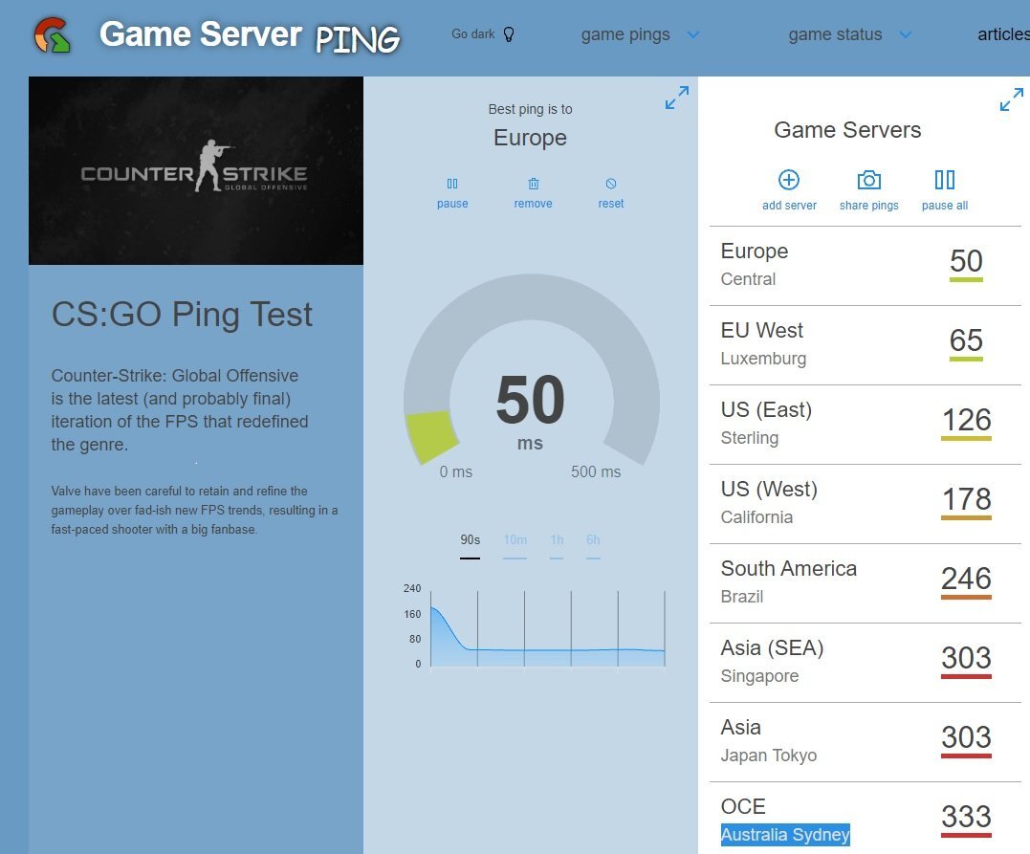This screenshot has height=854, width=1030.
Task: Click the 'pause all' label
Action: 945,205
